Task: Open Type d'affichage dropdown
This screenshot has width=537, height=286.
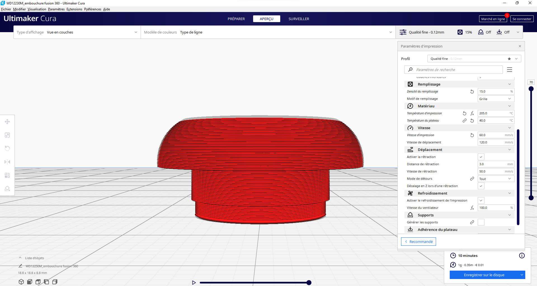Action: [77, 32]
